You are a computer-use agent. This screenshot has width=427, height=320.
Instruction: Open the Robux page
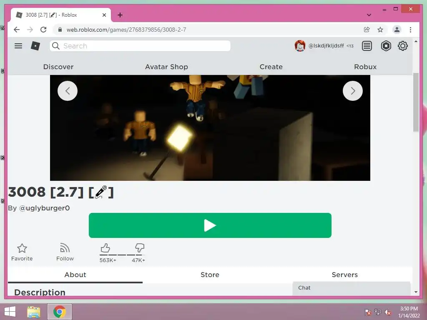coord(365,67)
